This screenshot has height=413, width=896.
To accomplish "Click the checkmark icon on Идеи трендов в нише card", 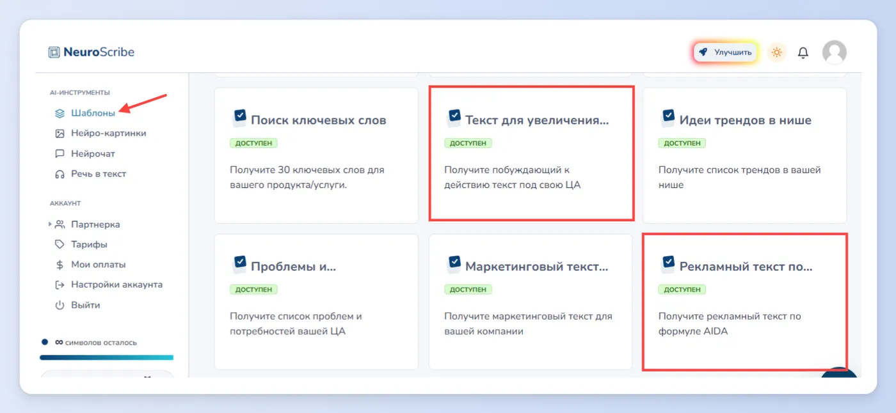I will coord(668,116).
